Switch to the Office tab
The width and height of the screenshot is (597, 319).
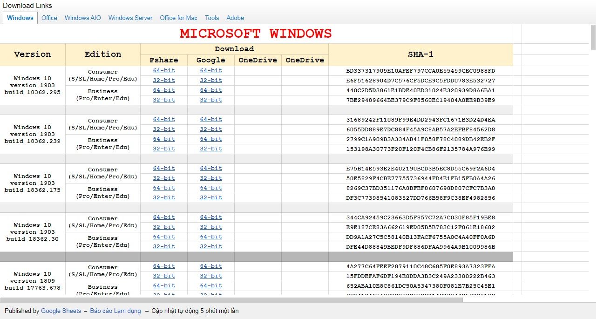point(49,18)
